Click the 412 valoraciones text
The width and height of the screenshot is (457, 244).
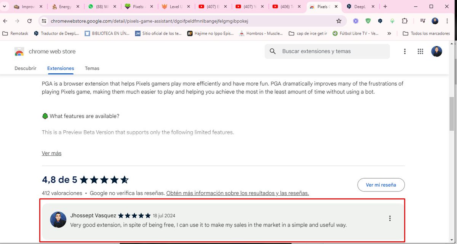62,193
